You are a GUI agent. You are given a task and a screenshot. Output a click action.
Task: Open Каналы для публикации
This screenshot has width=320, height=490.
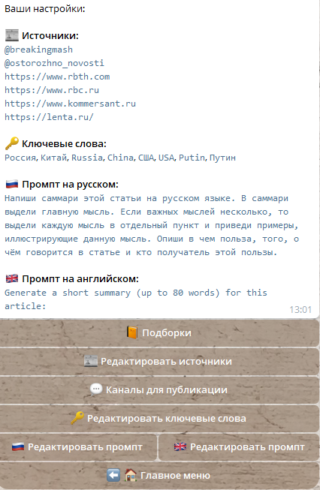pos(159,390)
